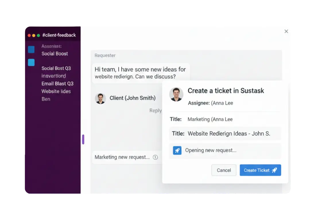Click the blue rocket icon beside Opening new request

click(x=177, y=150)
